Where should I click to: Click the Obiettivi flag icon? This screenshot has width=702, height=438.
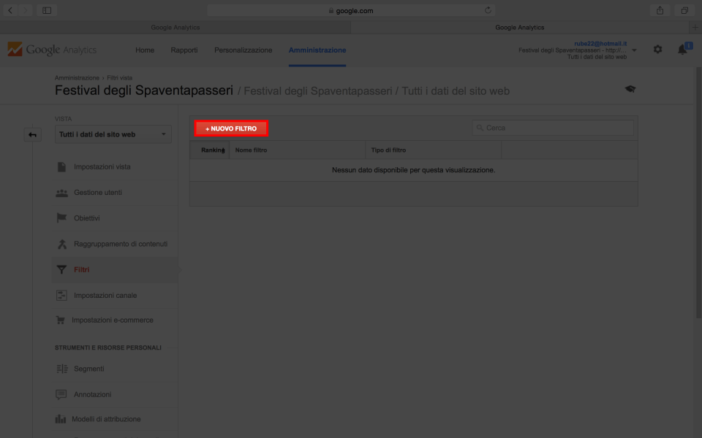[62, 218]
